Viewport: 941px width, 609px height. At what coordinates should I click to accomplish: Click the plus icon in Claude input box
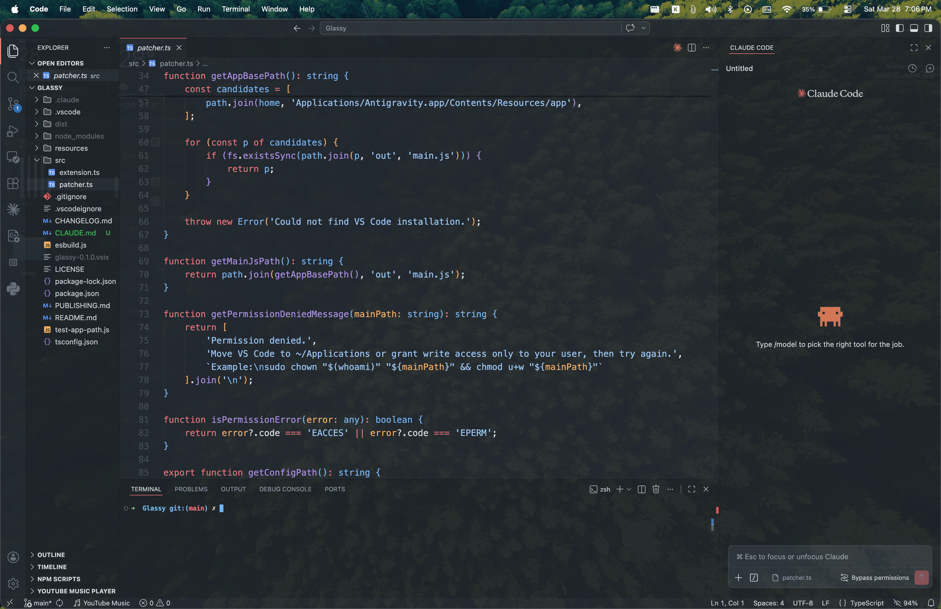(x=738, y=577)
